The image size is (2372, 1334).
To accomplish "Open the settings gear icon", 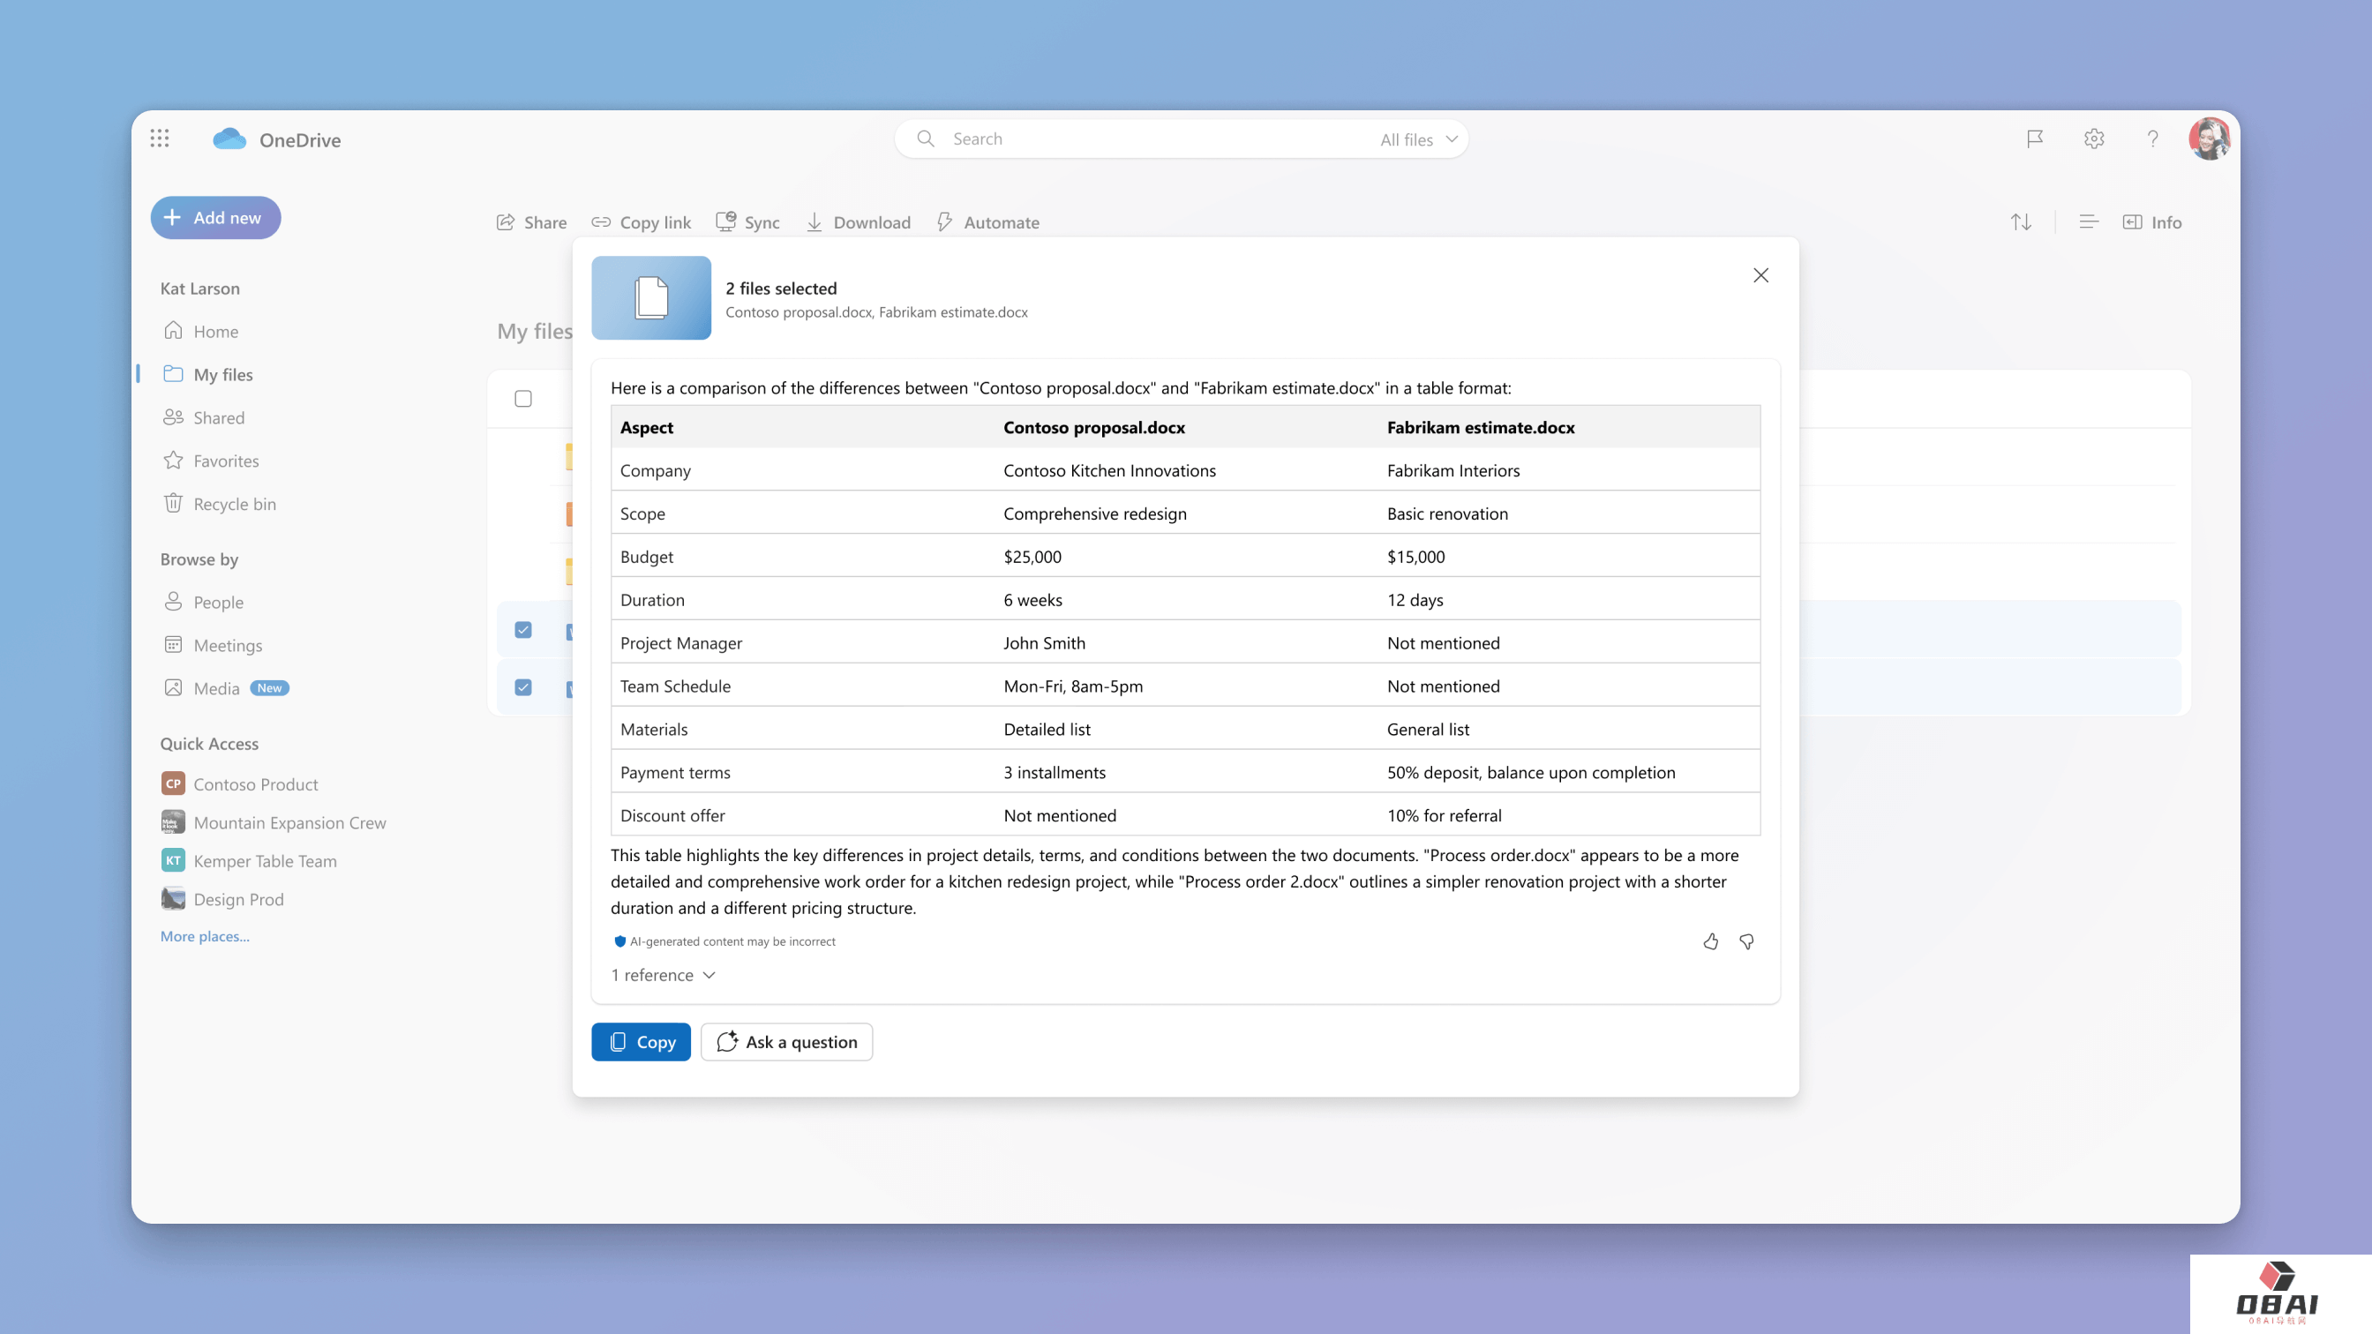I will [2094, 139].
